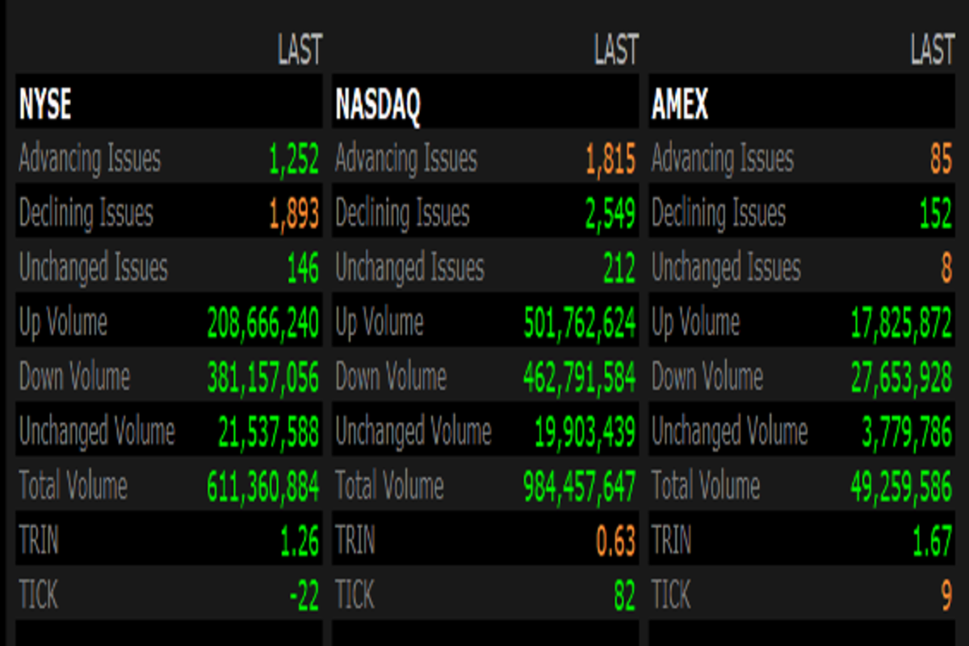The width and height of the screenshot is (969, 646).
Task: Select the LAST column header above AMEX
Action: (x=932, y=50)
